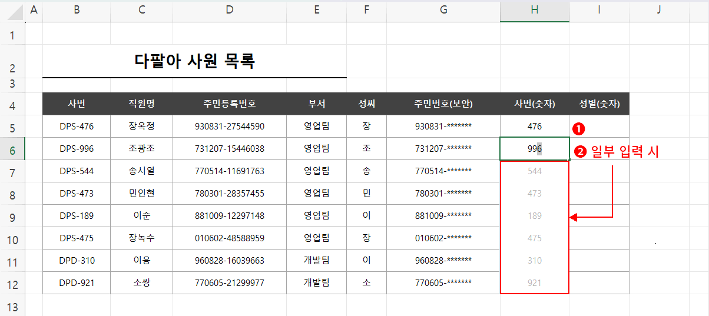Click active editing cell showing 996
The image size is (709, 316).
click(535, 149)
